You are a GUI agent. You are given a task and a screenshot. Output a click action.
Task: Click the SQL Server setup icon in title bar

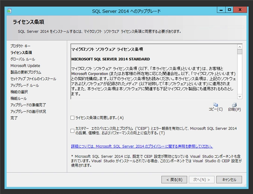click(x=9, y=11)
